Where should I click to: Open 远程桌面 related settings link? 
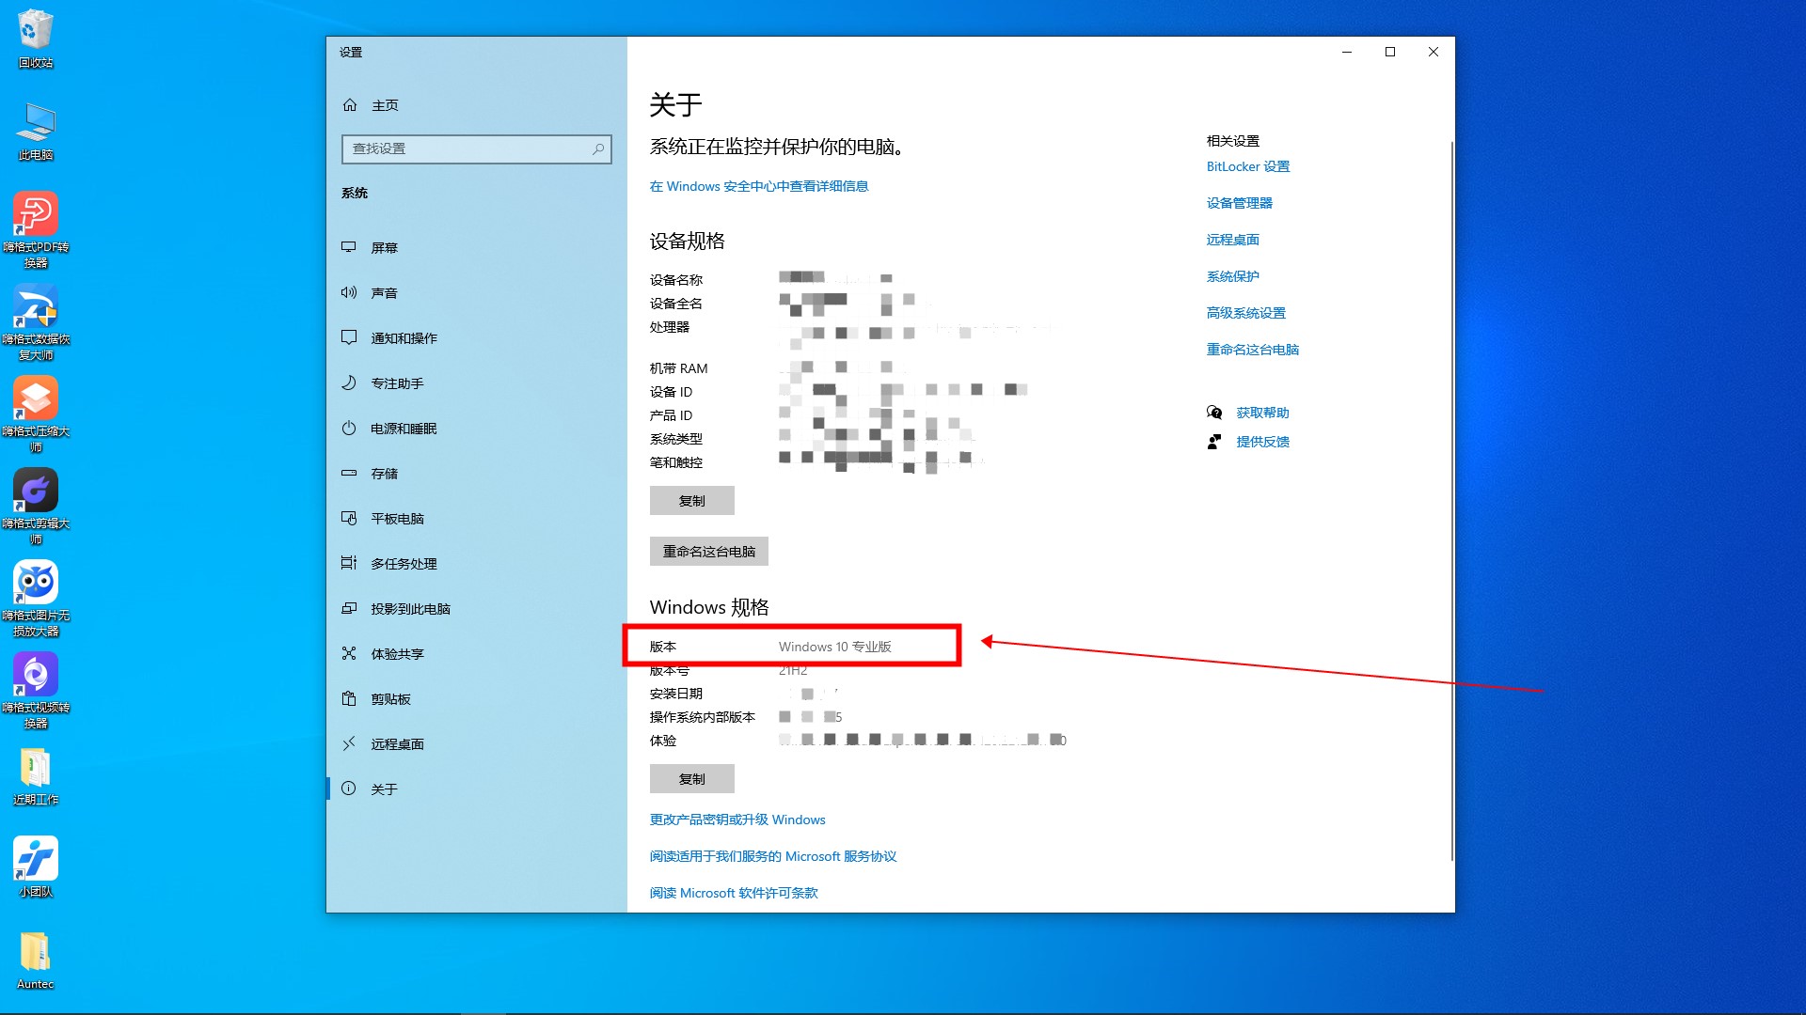1233,240
